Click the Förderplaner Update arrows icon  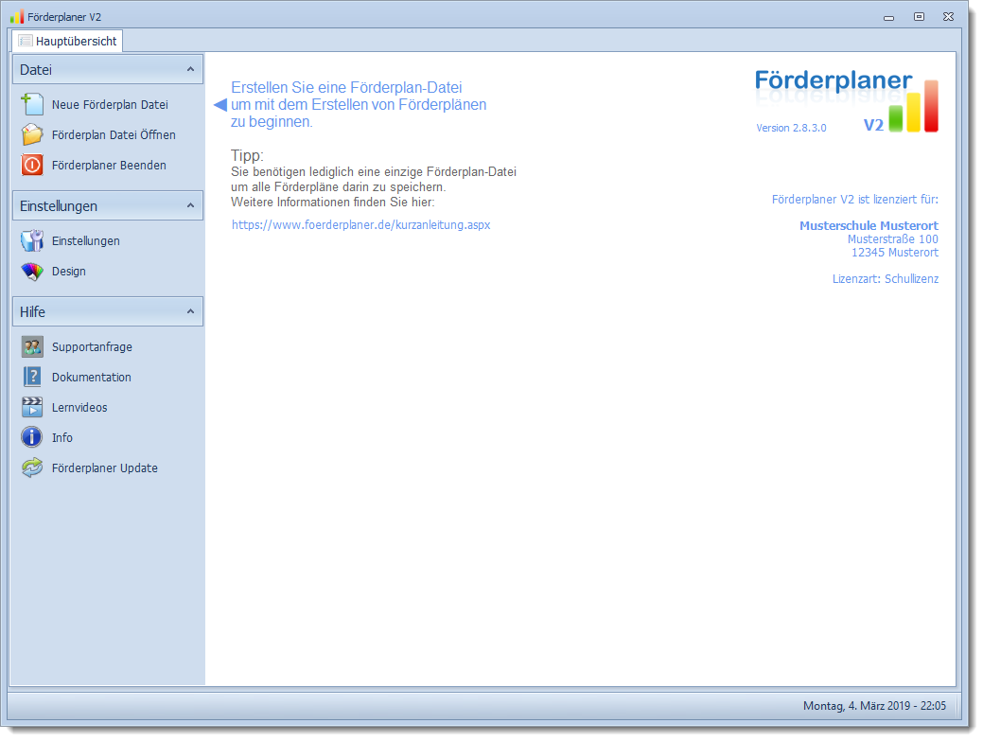pos(32,468)
